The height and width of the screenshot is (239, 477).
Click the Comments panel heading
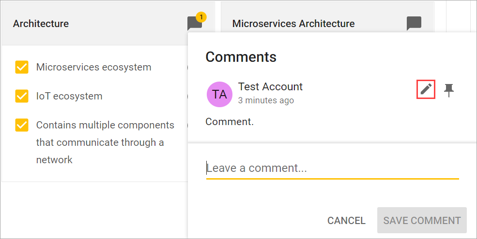tap(241, 57)
